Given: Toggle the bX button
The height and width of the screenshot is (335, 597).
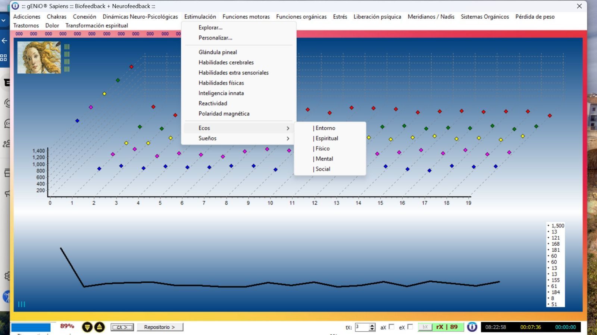Looking at the screenshot, I should (x=425, y=327).
